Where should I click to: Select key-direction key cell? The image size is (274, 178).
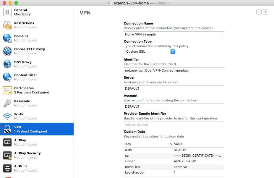(148, 172)
